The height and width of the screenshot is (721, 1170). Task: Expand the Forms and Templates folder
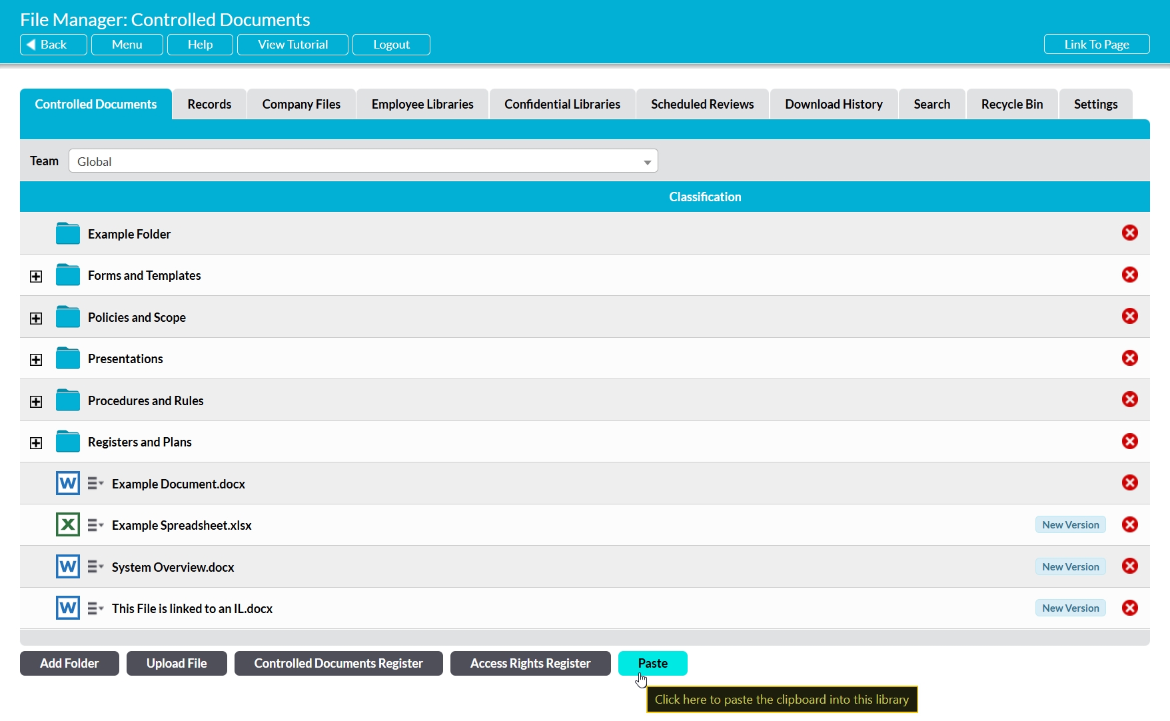[36, 277]
